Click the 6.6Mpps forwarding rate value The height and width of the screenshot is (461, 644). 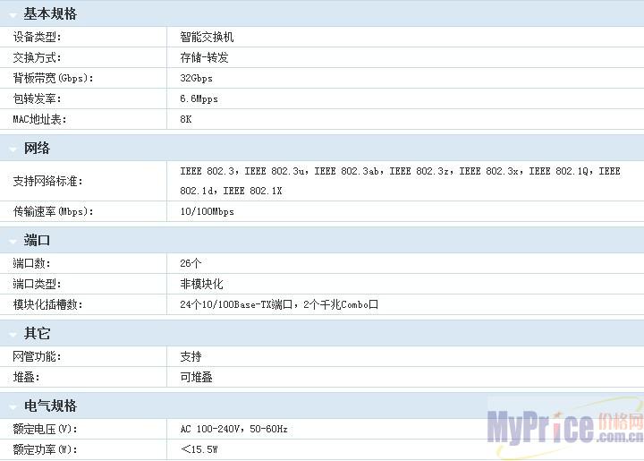coord(199,99)
